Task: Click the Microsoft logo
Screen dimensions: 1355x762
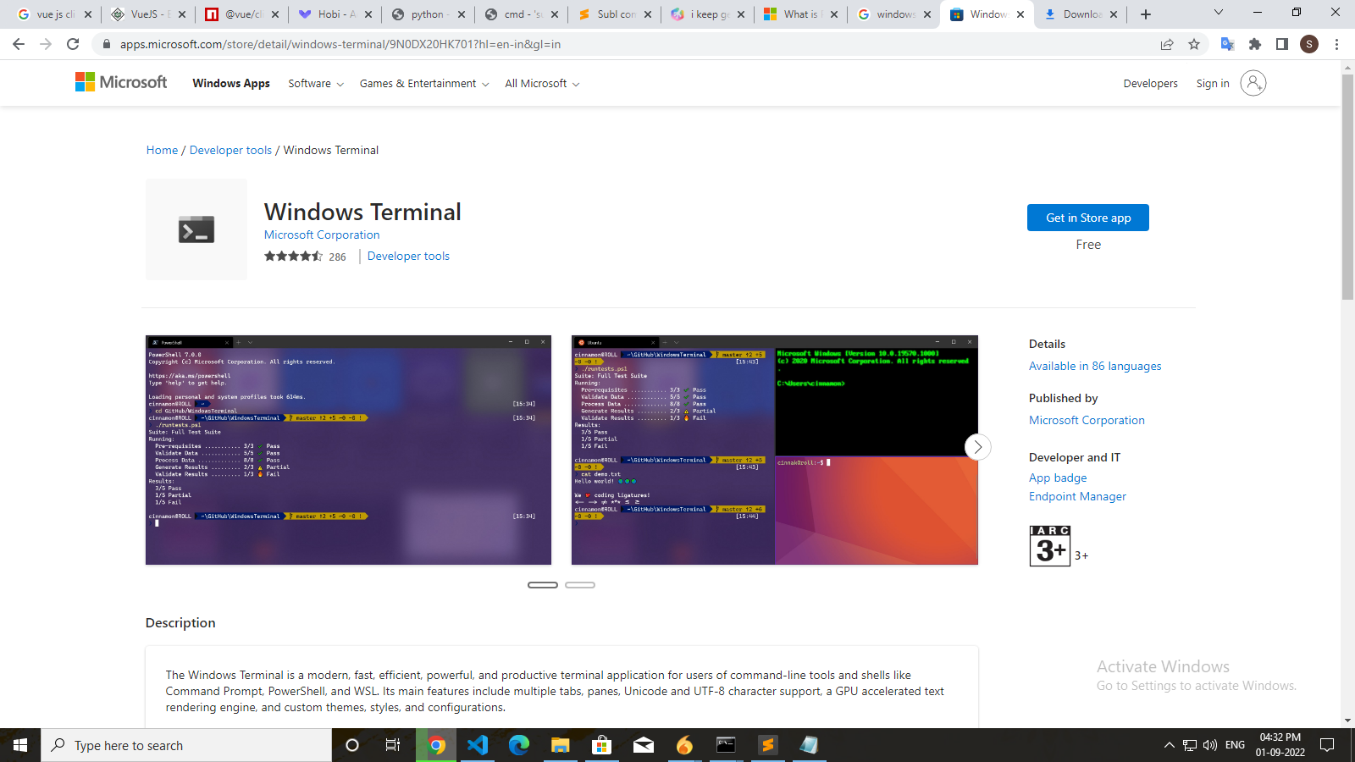Action: tap(121, 82)
